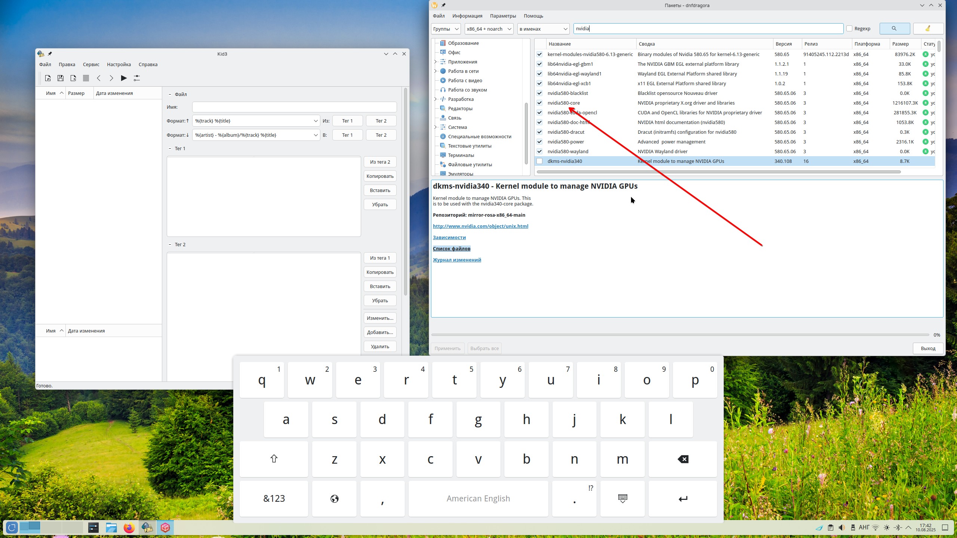Image resolution: width=957 pixels, height=538 pixels.
Task: Open the Список файлов link
Action: [452, 248]
